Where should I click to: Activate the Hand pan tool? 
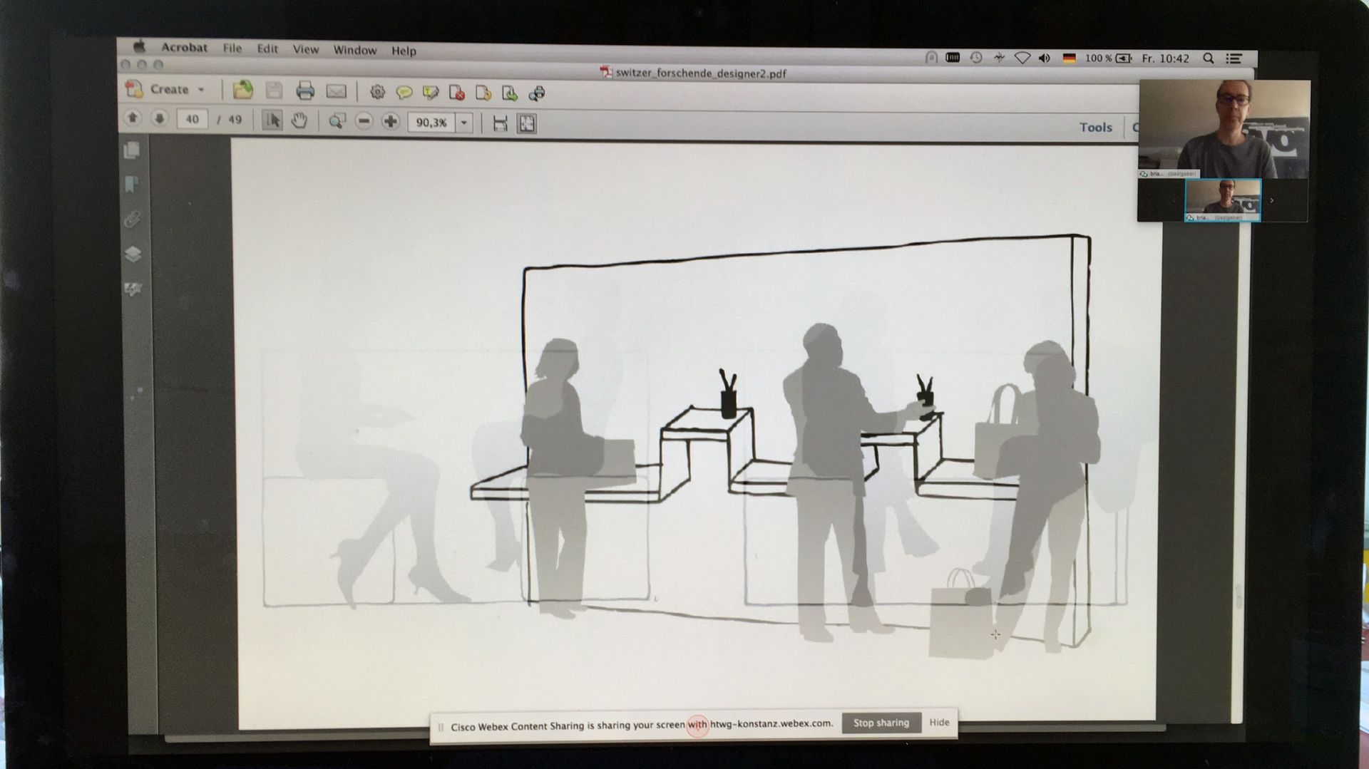299,120
